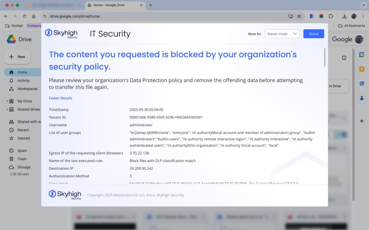The height and width of the screenshot is (230, 369).
Task: Open the Mute for dropdown
Action: tap(282, 34)
